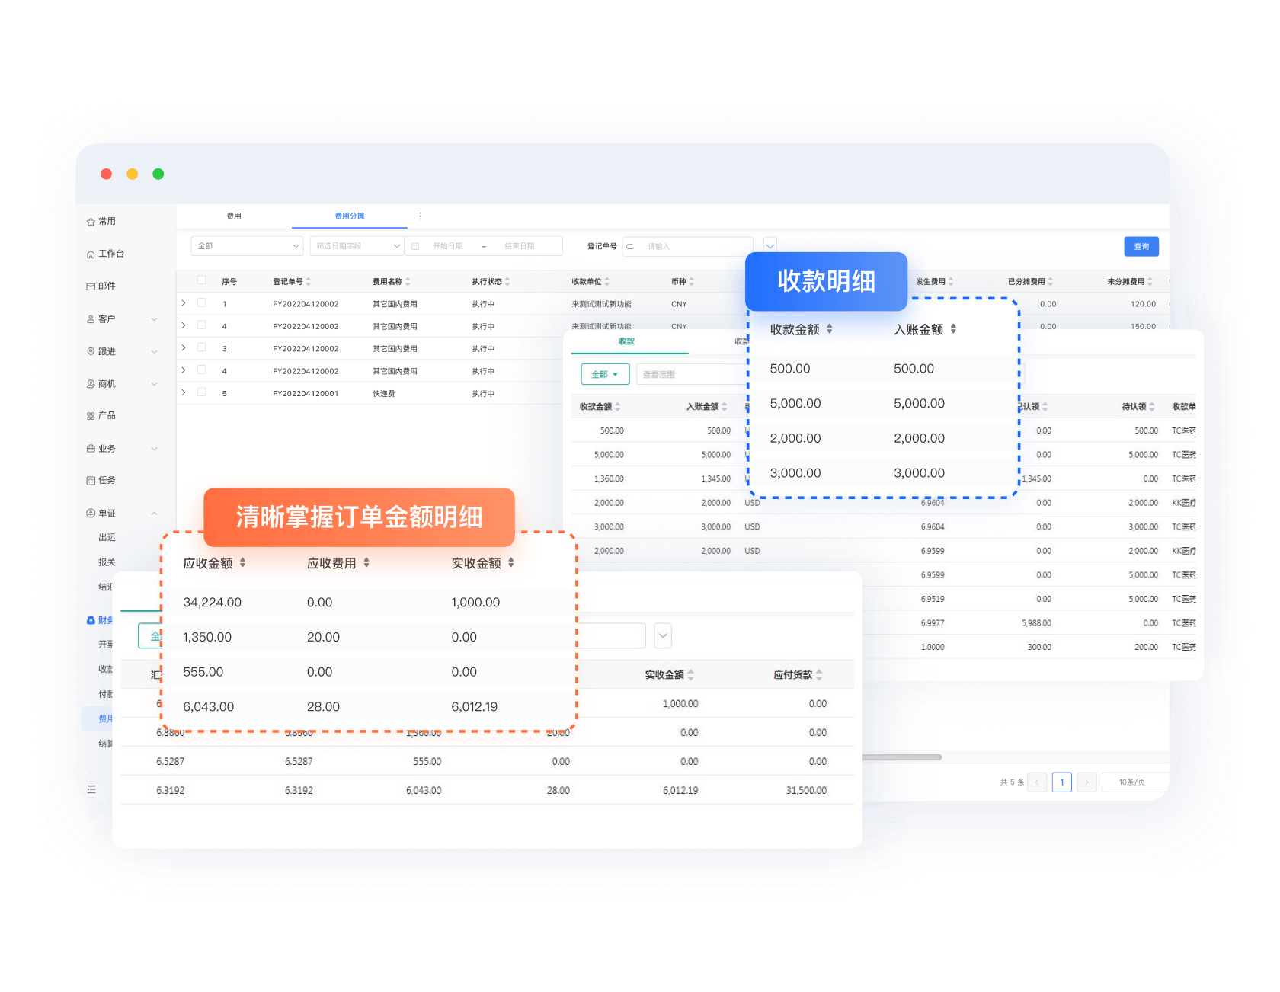Image resolution: width=1280 pixels, height=992 pixels.
Task: Tick checkbox for FY202204120001 row
Action: (202, 392)
